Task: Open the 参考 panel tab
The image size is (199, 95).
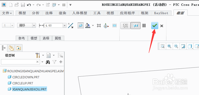Action: pyautogui.click(x=22, y=38)
